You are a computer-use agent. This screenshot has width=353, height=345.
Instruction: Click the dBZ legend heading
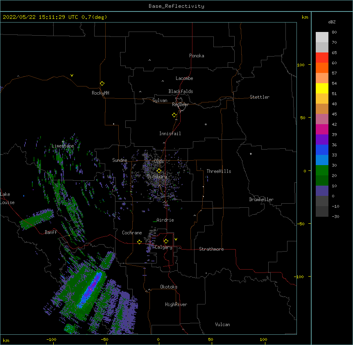332,22
